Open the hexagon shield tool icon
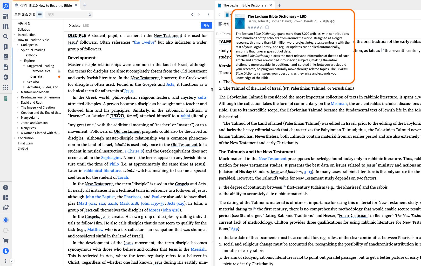 (x=5, y=77)
